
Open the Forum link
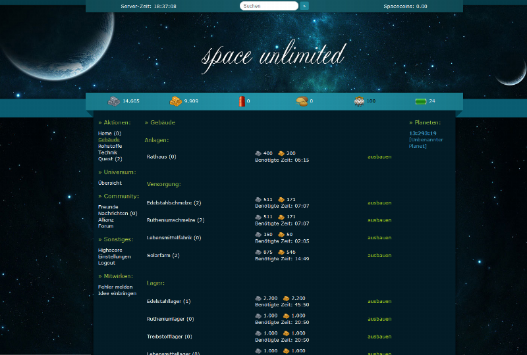coord(105,225)
